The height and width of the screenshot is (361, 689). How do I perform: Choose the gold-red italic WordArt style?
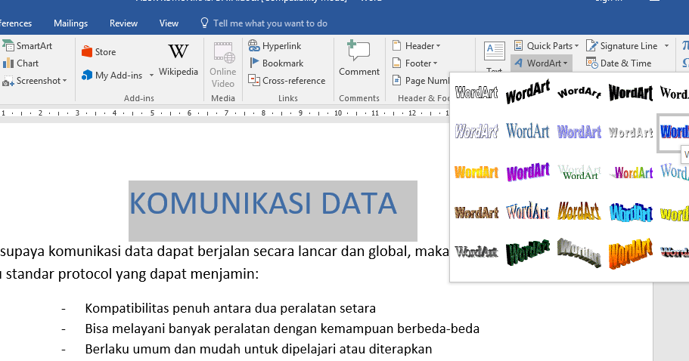point(579,211)
